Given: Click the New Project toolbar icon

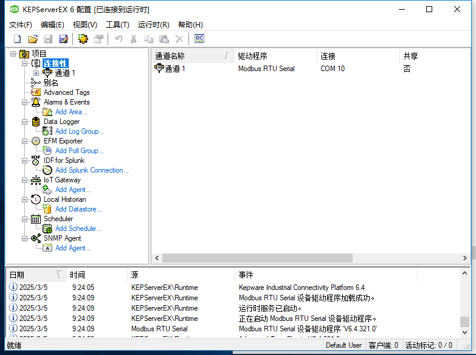Looking at the screenshot, I should click(x=18, y=39).
